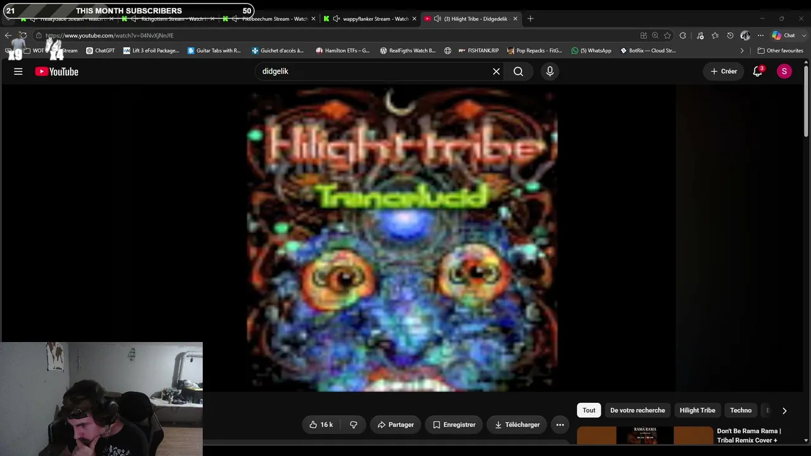The height and width of the screenshot is (456, 811).
Task: Dislike the video with thumbs down
Action: click(x=354, y=425)
